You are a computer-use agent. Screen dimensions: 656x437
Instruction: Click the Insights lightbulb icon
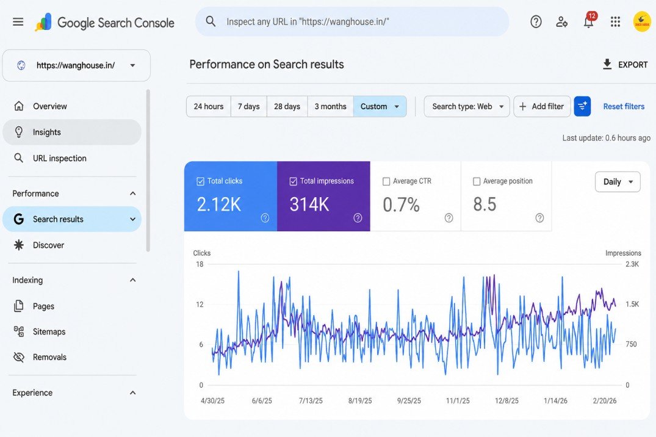click(x=19, y=132)
